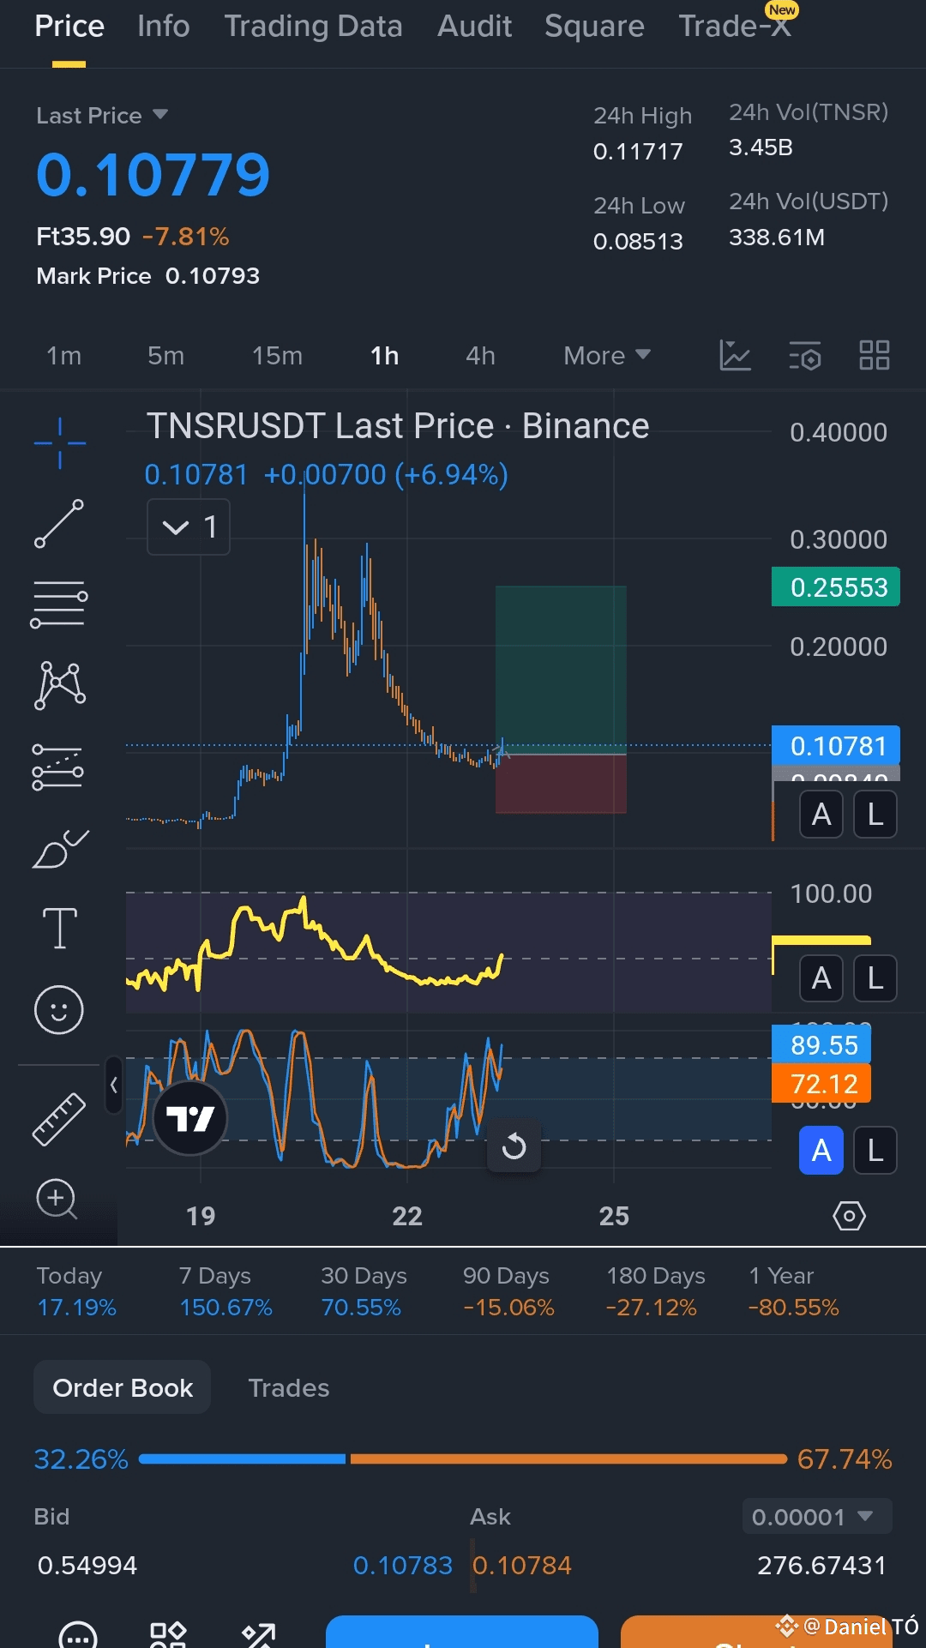Select the red stop-loss zone on chart
Image resolution: width=926 pixels, height=1648 pixels.
pyautogui.click(x=561, y=784)
